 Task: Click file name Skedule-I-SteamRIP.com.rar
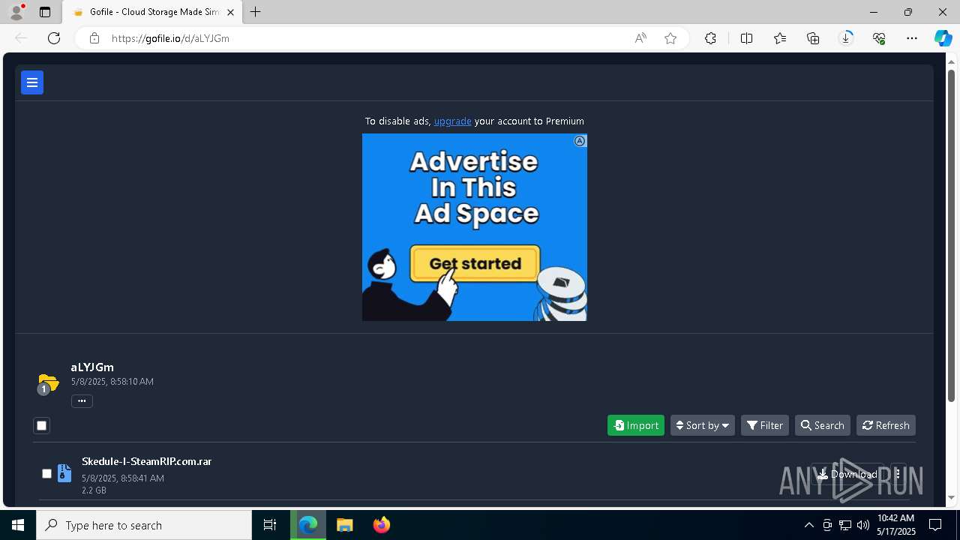[x=147, y=461]
